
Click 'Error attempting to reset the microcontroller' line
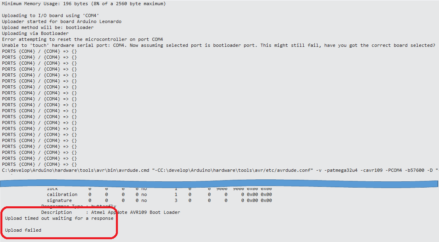pyautogui.click(x=82, y=39)
